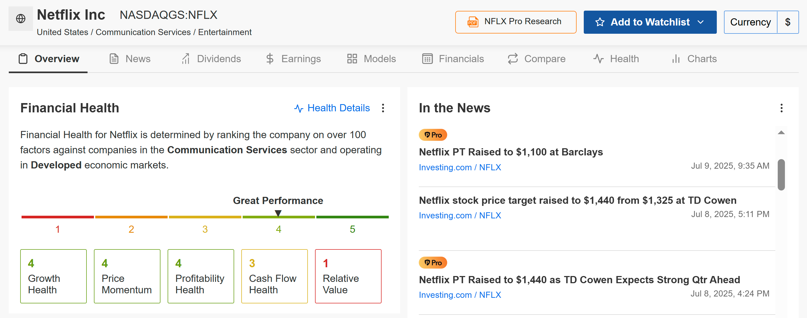
Task: Click the breadcrumb United States / Communication Services / Entertainment
Action: tap(144, 32)
